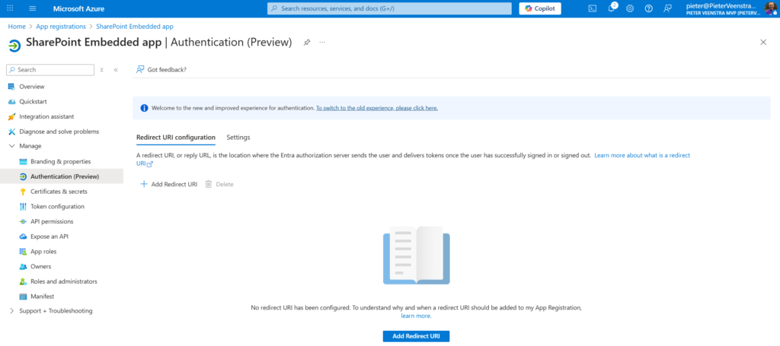Open the hamburger portal menu
This screenshot has width=780, height=346.
tap(33, 8)
